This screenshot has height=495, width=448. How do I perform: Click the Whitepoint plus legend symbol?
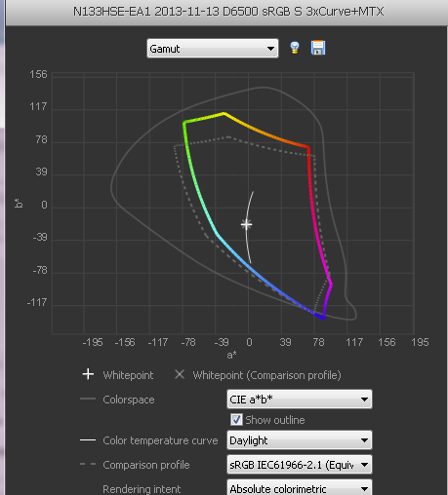(x=88, y=374)
